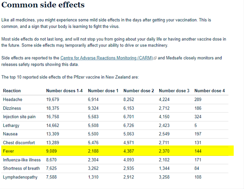Select the Injection site pain row label

tap(19, 117)
